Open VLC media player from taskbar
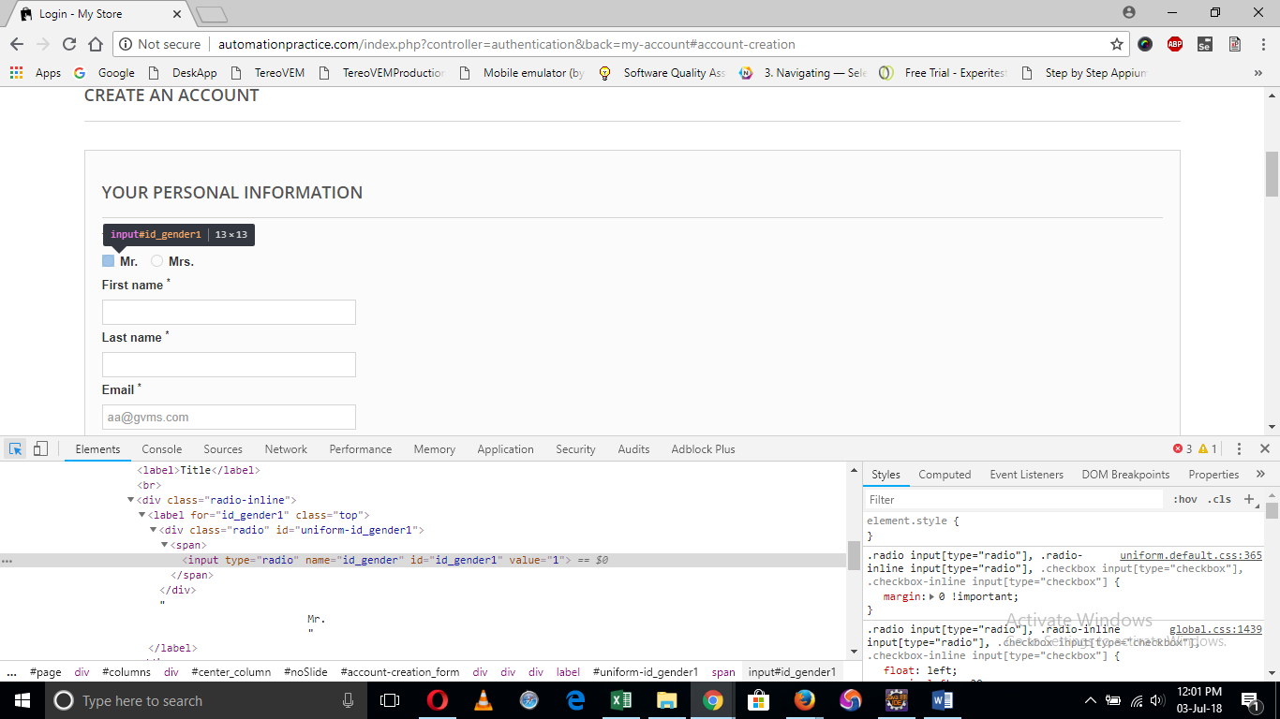The width and height of the screenshot is (1280, 719). point(483,700)
